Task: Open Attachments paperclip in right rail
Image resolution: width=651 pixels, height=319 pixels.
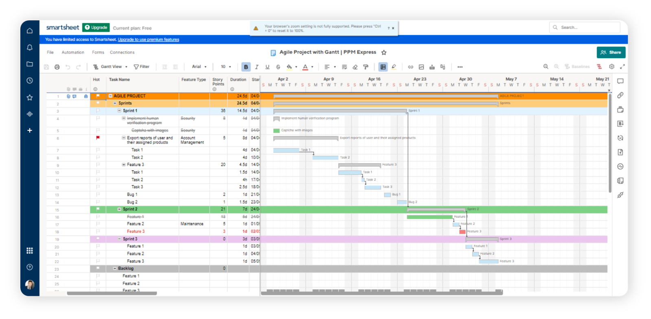Action: coord(620,95)
